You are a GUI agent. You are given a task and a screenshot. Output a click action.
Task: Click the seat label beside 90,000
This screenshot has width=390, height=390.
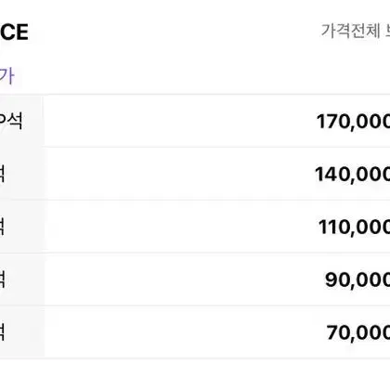coord(3,279)
